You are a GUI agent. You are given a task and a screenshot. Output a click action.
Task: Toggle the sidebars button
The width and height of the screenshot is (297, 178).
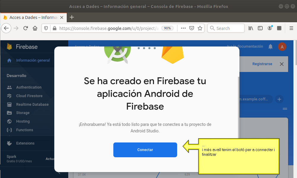point(260,28)
